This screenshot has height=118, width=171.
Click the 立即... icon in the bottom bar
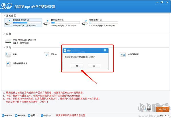29,115
